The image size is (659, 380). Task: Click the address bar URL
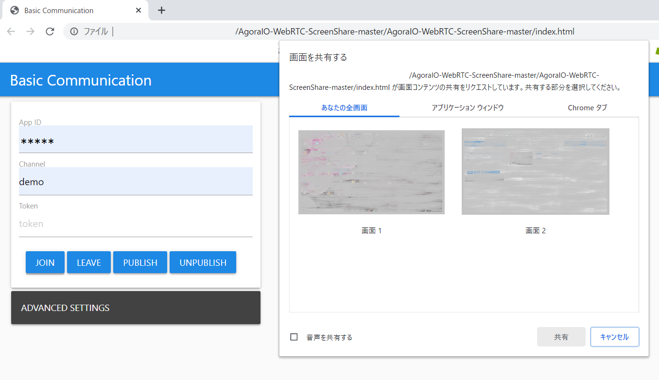tap(404, 32)
